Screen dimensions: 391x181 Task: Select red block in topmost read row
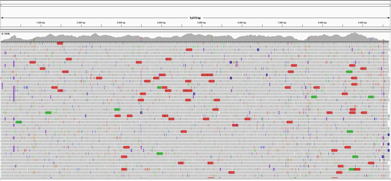tap(60, 43)
